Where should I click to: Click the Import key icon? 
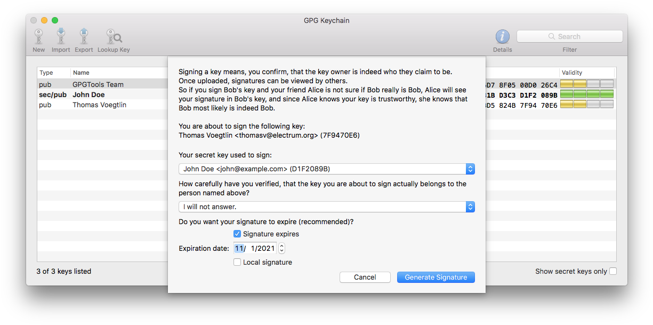point(61,37)
